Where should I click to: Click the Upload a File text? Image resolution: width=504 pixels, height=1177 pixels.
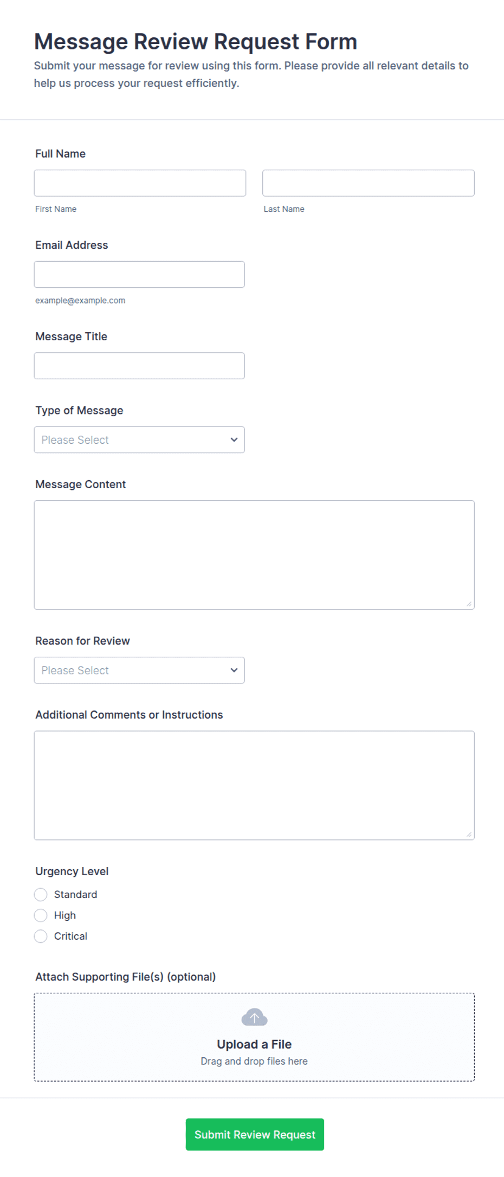click(x=254, y=1044)
